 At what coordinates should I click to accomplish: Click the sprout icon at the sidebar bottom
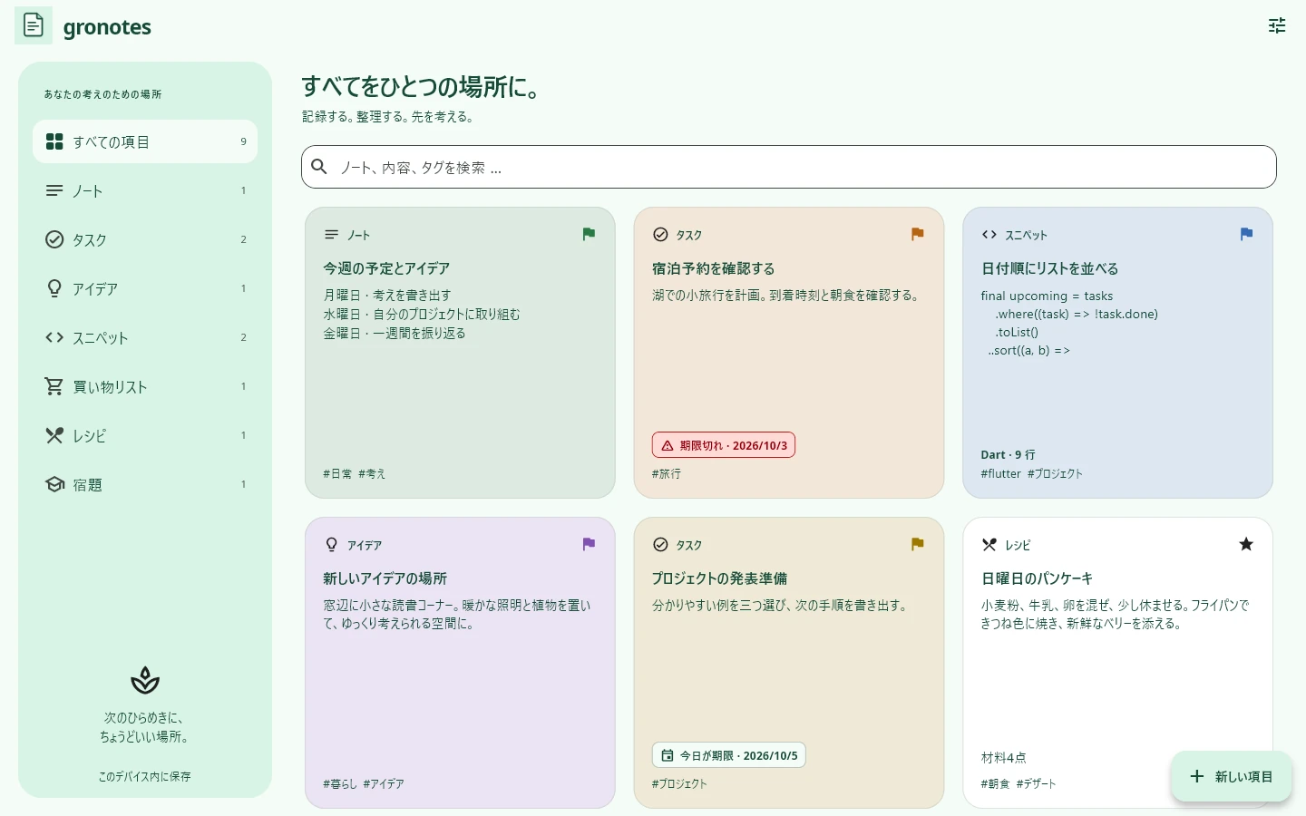(145, 680)
